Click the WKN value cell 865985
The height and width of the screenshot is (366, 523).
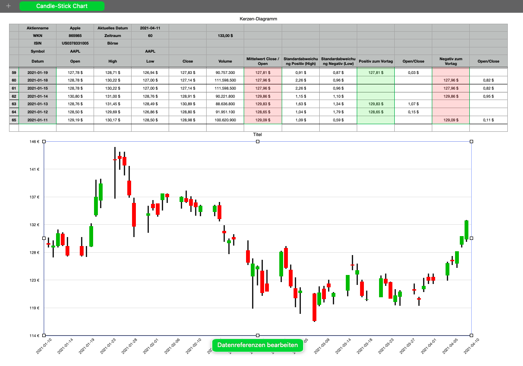tap(75, 36)
